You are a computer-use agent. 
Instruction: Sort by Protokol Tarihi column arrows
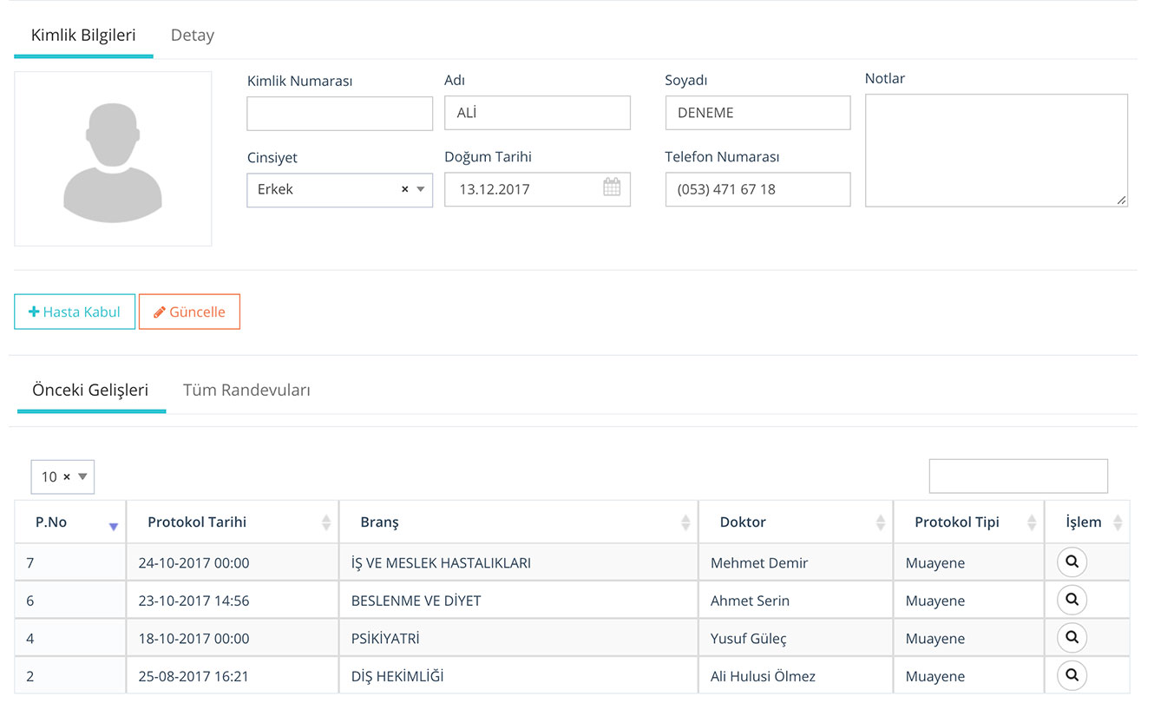point(326,522)
